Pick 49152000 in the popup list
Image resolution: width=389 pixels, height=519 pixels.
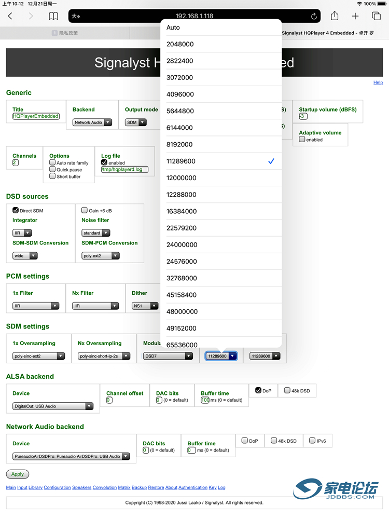(x=221, y=329)
